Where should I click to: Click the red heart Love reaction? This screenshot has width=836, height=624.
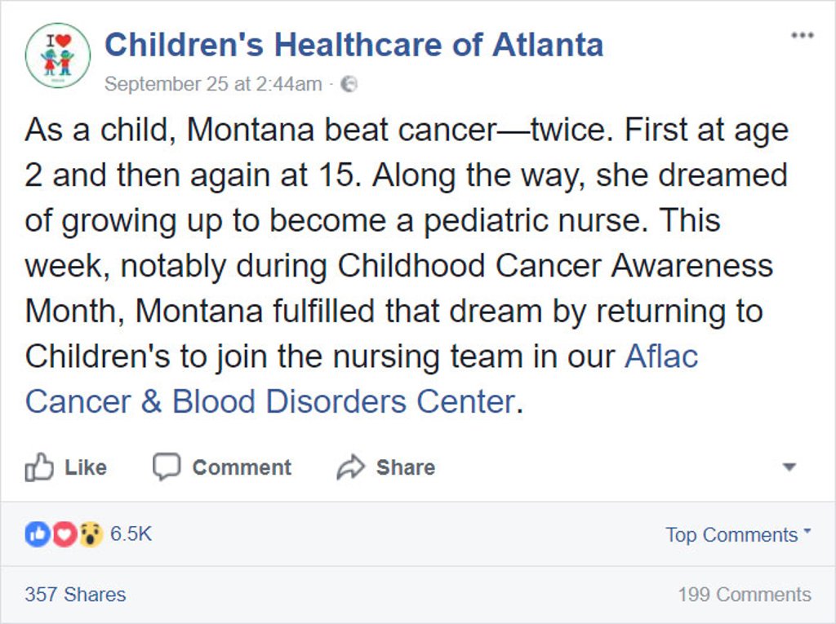tap(64, 534)
